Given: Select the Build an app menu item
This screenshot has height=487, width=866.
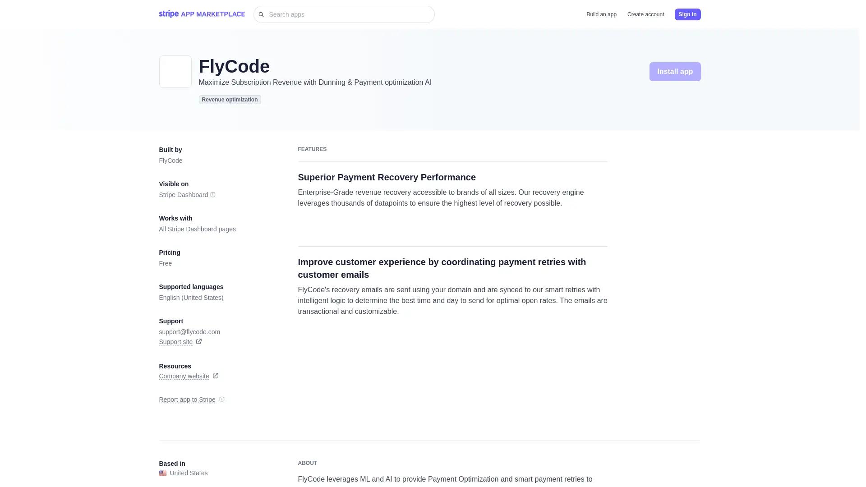Looking at the screenshot, I should [601, 14].
